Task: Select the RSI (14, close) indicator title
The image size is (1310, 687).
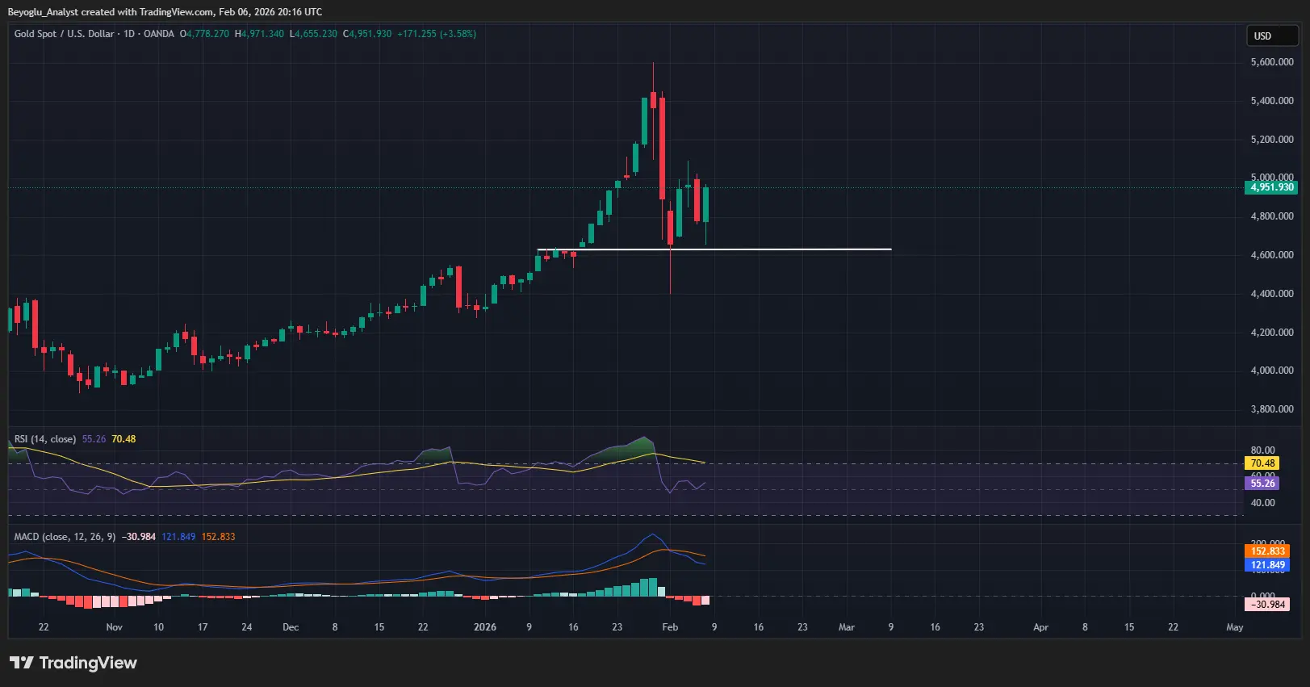Action: point(45,439)
